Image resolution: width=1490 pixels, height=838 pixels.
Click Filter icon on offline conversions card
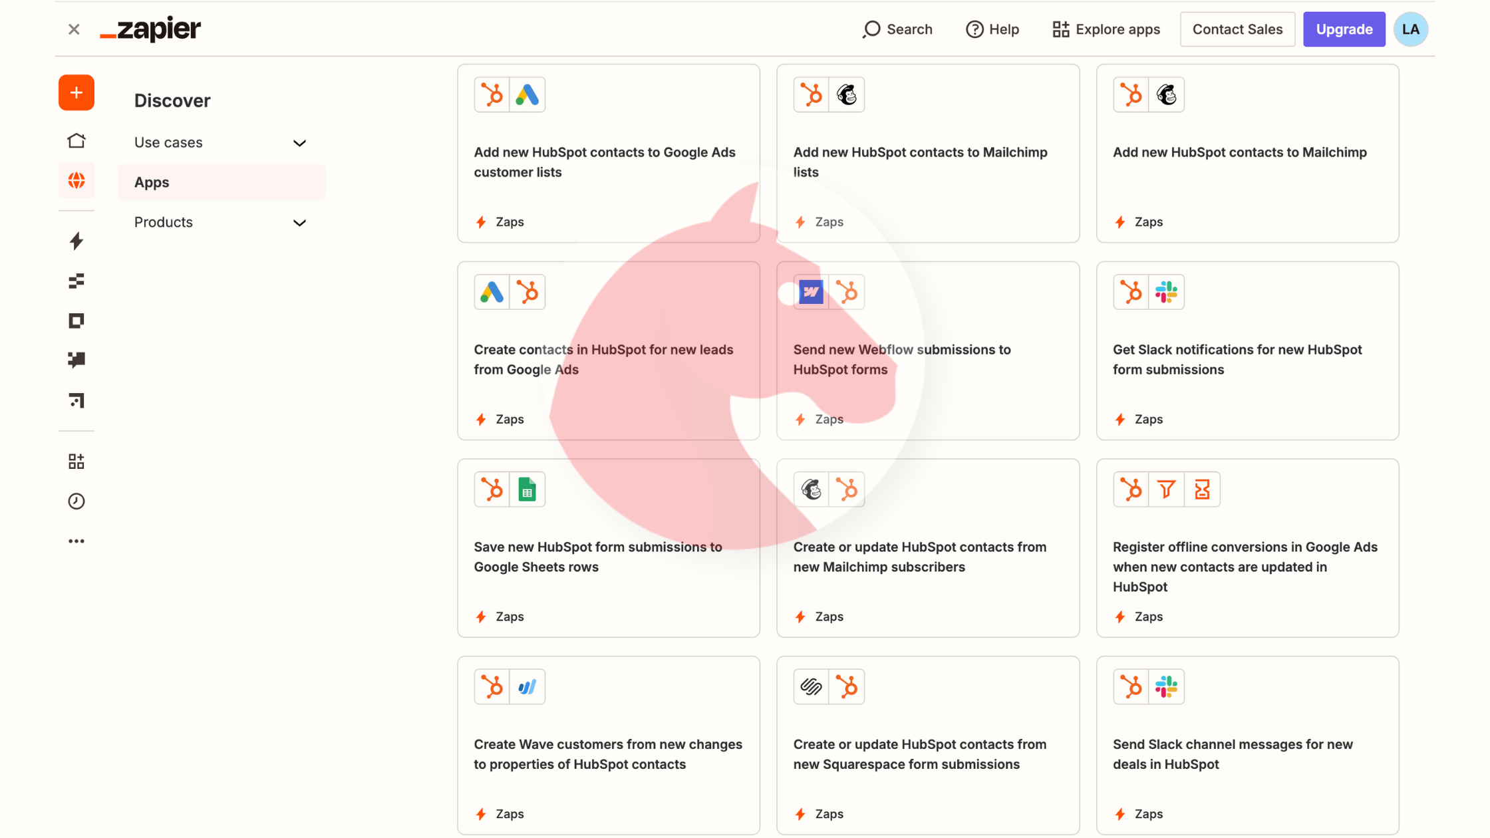1166,489
